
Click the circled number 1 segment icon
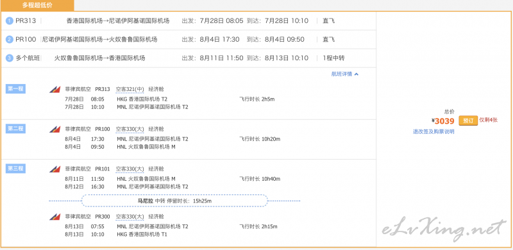10,21
